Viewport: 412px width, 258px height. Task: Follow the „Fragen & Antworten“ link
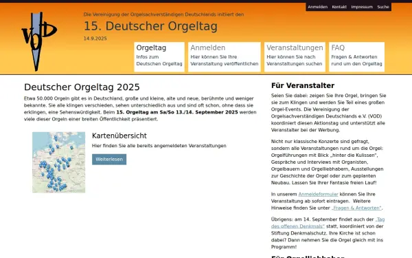pyautogui.click(x=356, y=208)
